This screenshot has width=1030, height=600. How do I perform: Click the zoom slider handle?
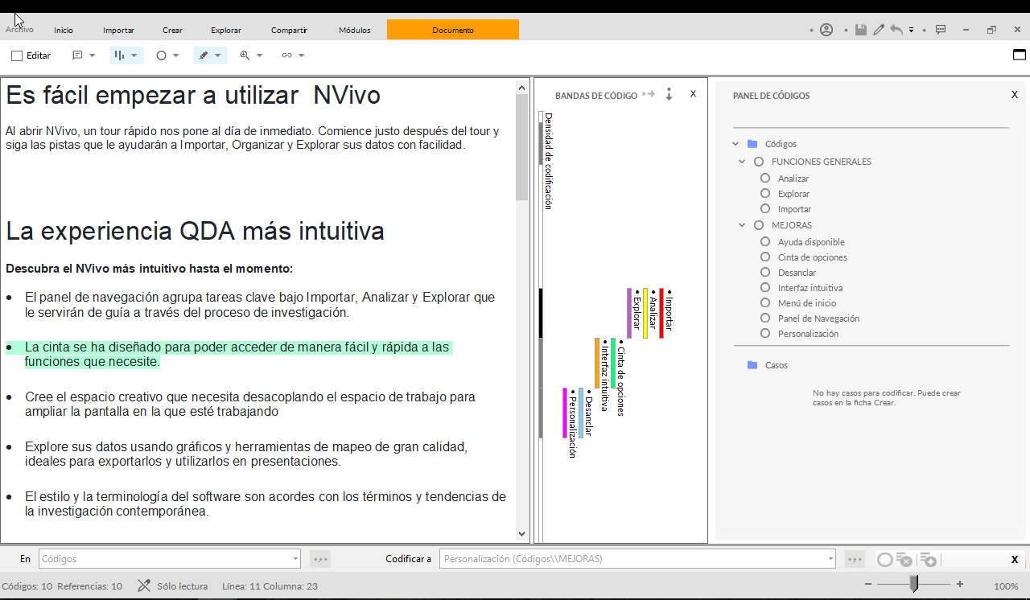[x=914, y=584]
